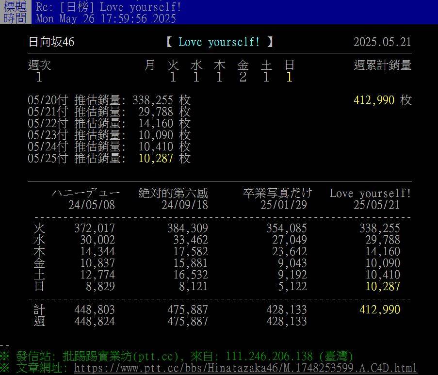The height and width of the screenshot is (375, 438).
Task: Open the ptt.cc article URL link
Action: pos(245,368)
